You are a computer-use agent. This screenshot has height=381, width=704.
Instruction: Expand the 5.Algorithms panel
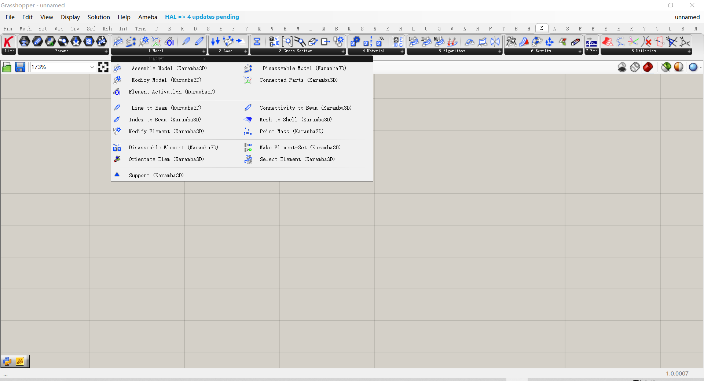click(x=500, y=51)
